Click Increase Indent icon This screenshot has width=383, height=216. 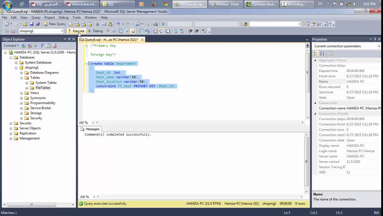(196, 31)
